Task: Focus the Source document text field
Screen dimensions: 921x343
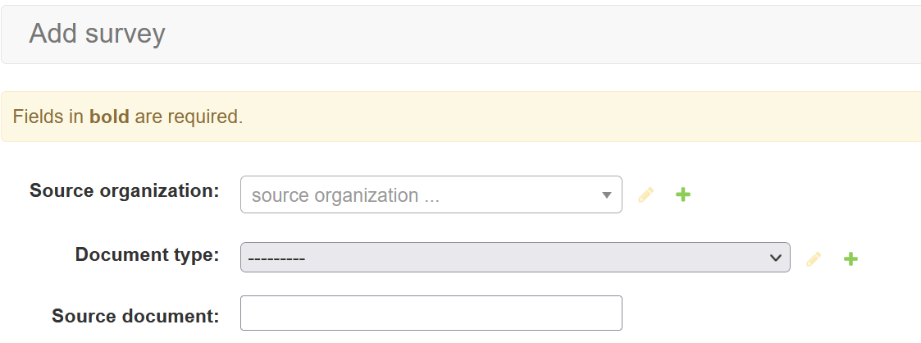Action: click(431, 313)
